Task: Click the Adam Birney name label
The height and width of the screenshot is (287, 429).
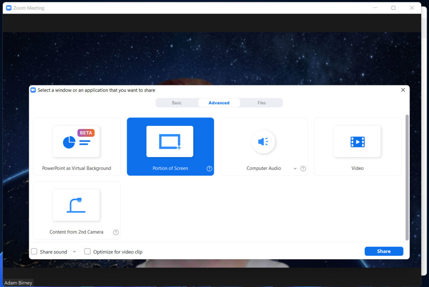Action: pos(18,283)
